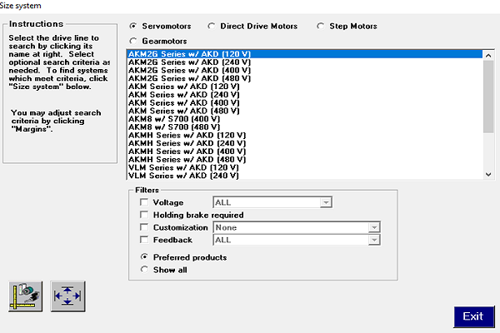Choose VLM Series w/ AKD (120 V)
This screenshot has width=500, height=333.
coord(305,167)
